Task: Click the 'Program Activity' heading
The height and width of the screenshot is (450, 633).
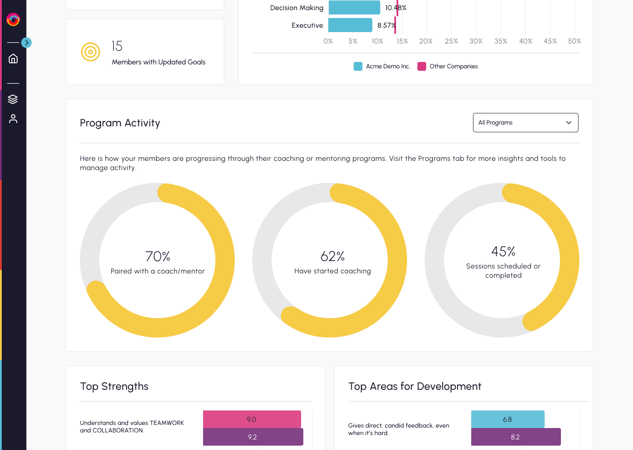Action: click(x=120, y=123)
